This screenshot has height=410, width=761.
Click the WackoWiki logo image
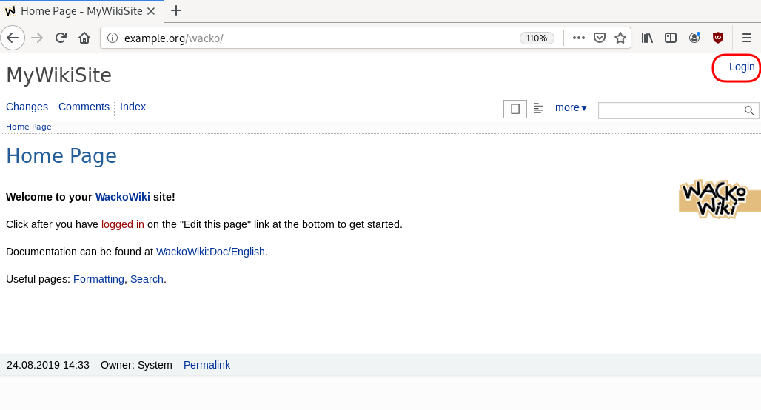point(720,199)
